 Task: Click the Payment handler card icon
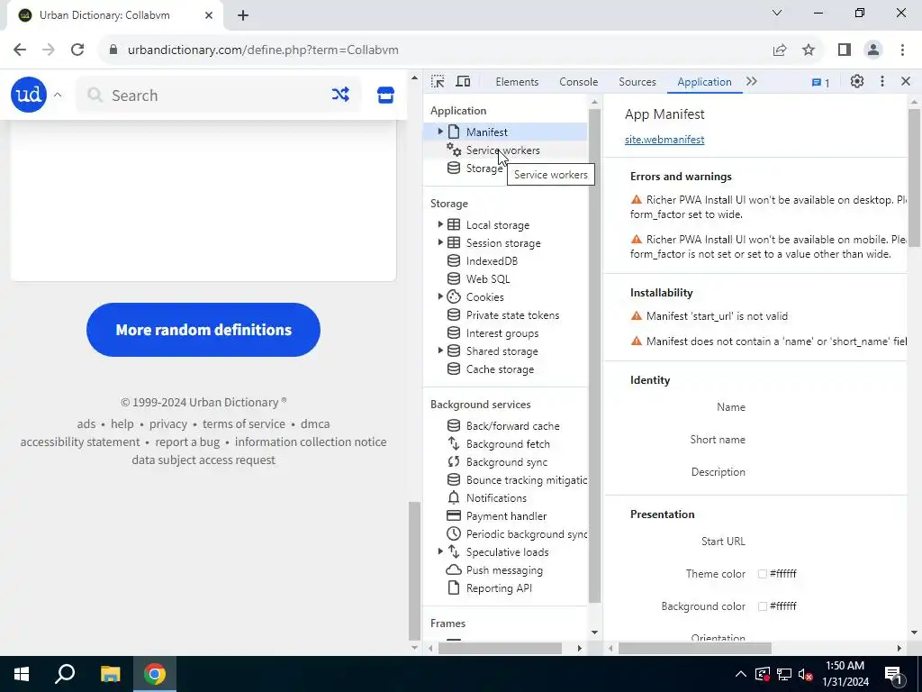tap(454, 515)
